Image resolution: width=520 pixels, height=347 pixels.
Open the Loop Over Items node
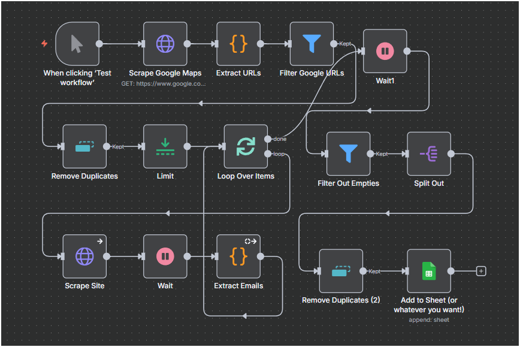(246, 146)
